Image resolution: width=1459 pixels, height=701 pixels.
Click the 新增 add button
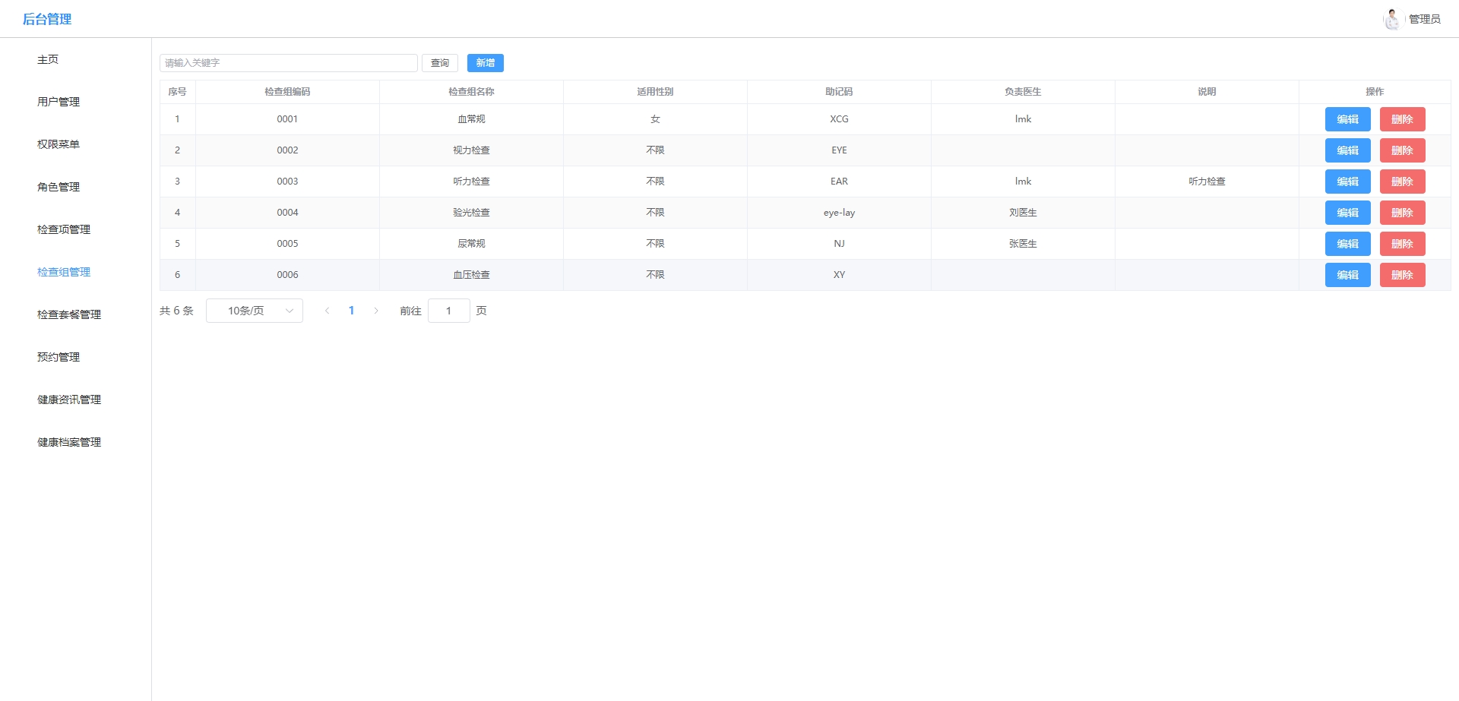tap(486, 63)
